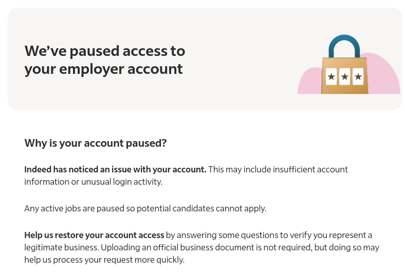This screenshot has width=405, height=275.
Task: Click the "your employer account" heading line
Action: tap(103, 69)
